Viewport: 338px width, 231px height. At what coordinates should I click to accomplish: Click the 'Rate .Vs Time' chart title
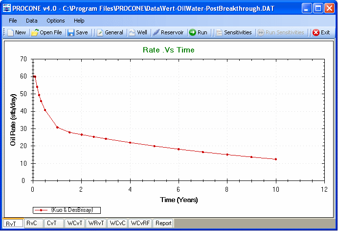click(169, 50)
